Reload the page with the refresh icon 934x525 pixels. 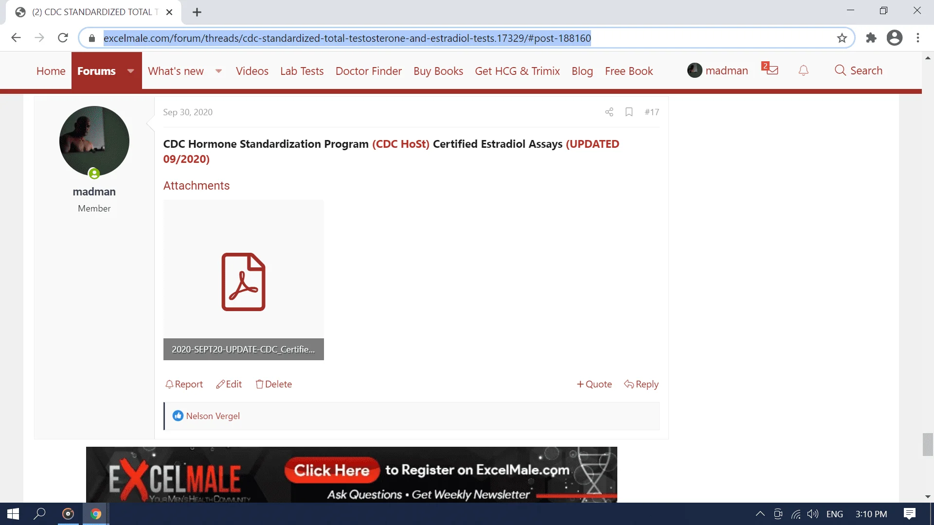coord(63,38)
